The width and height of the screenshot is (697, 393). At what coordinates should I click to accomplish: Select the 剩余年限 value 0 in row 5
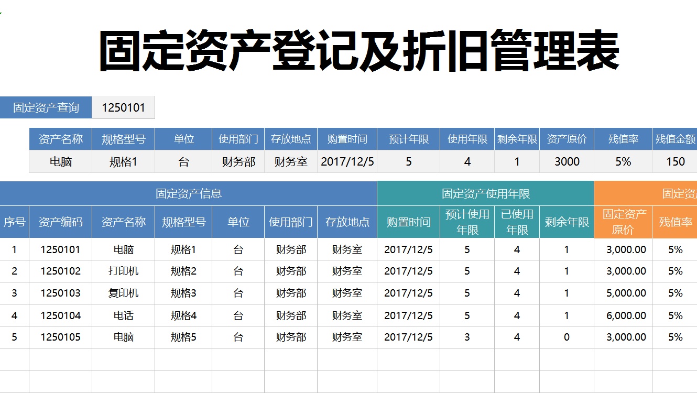tap(566, 337)
